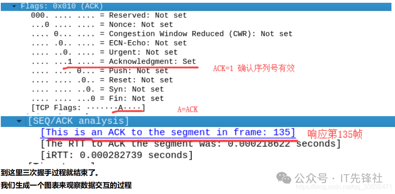Select the ECN-Echo: Not set row

[x=109, y=43]
